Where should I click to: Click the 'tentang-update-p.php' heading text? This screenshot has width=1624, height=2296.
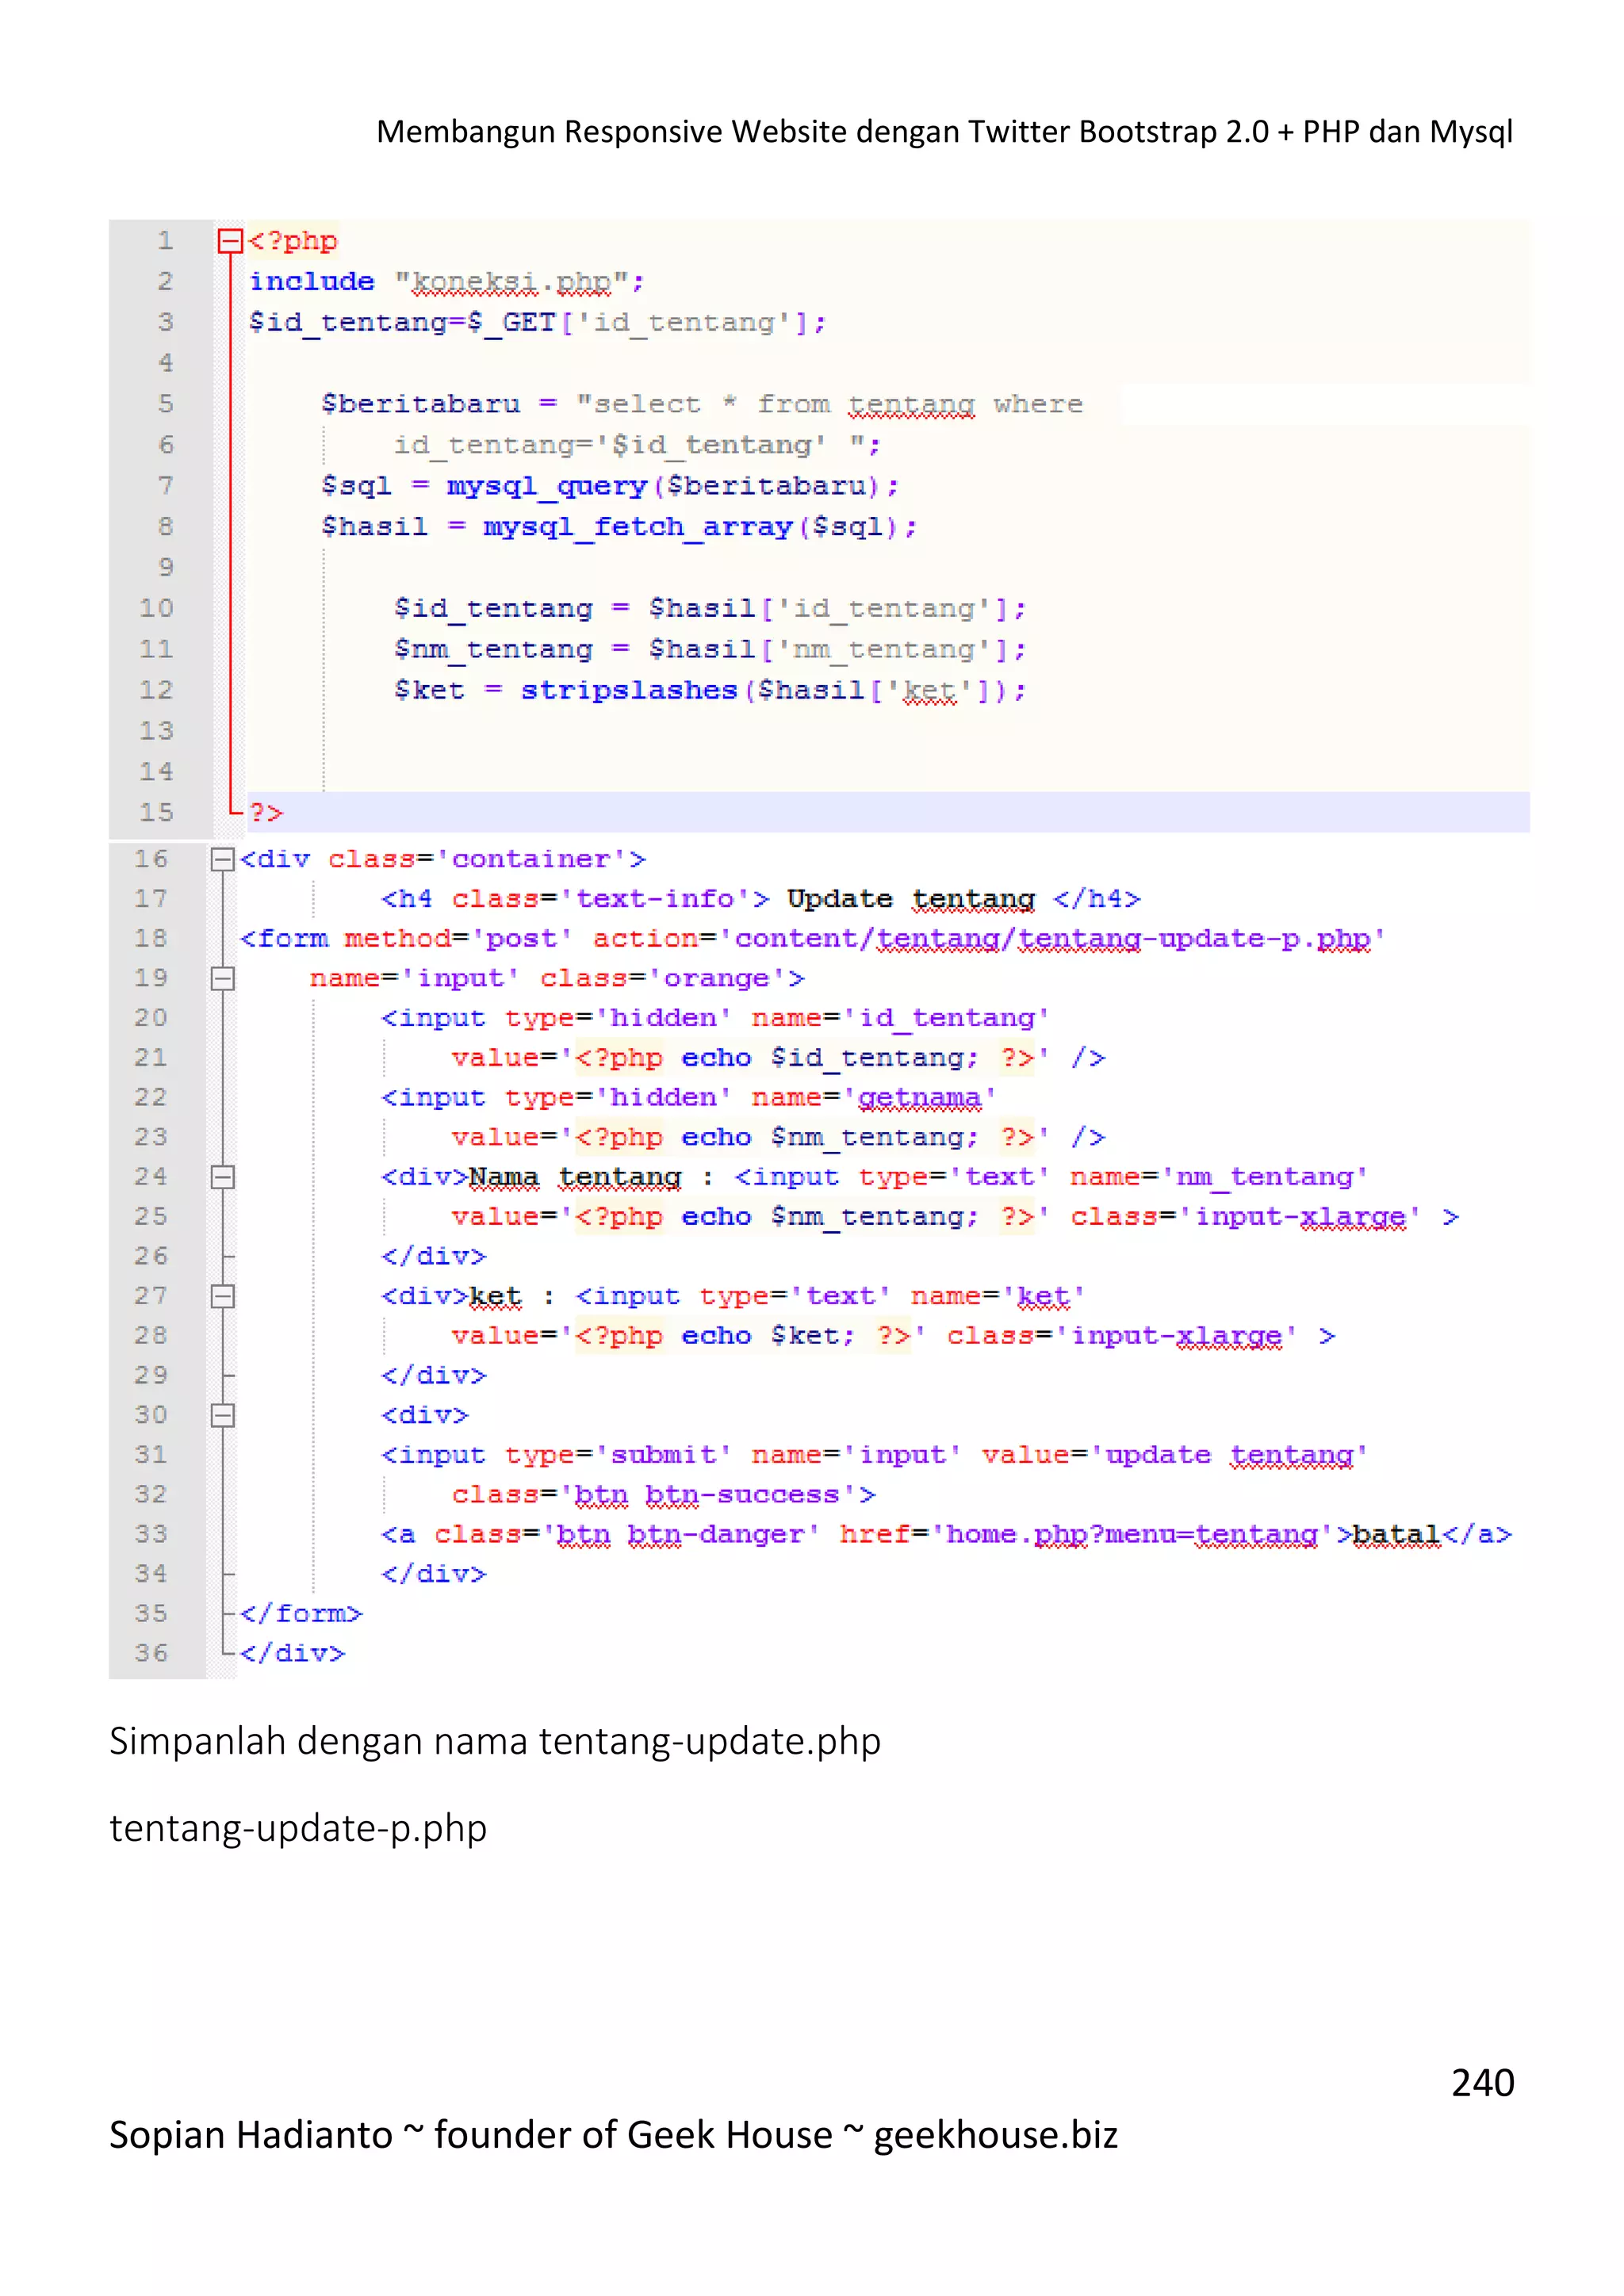click(x=298, y=1828)
